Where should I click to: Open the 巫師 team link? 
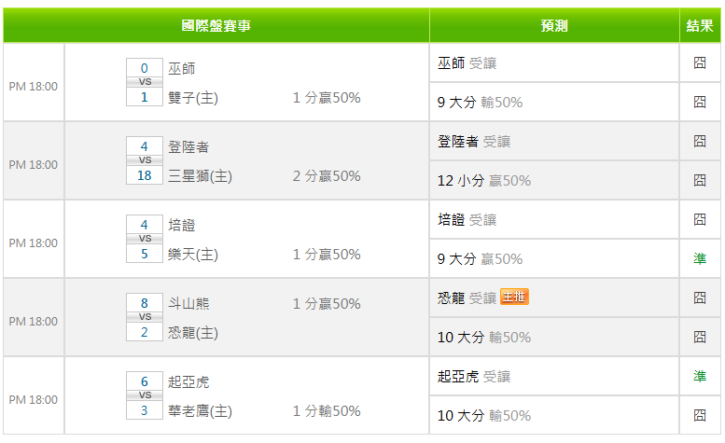click(x=181, y=69)
